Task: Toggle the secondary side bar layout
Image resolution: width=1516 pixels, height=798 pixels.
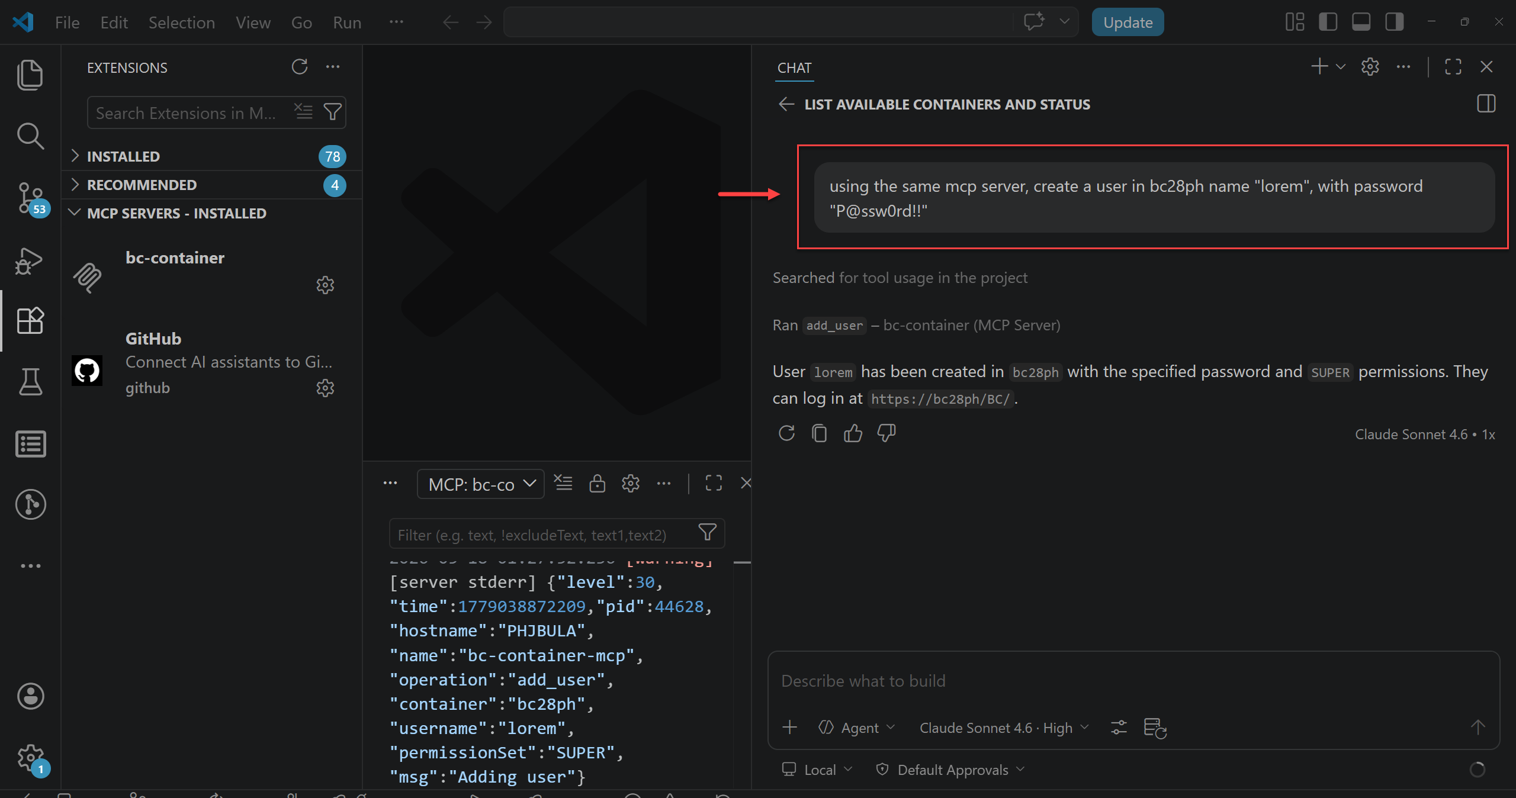Action: (1394, 22)
